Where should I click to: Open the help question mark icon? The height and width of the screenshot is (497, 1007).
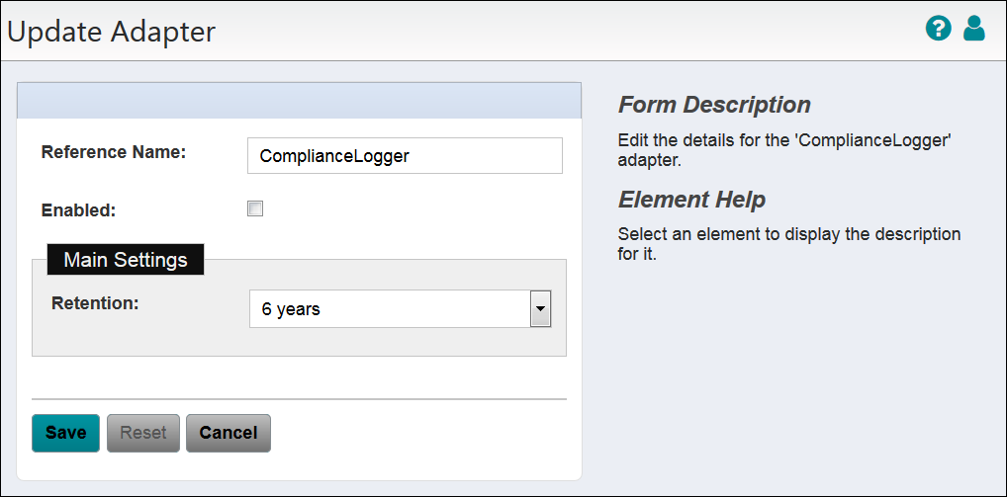pyautogui.click(x=938, y=29)
